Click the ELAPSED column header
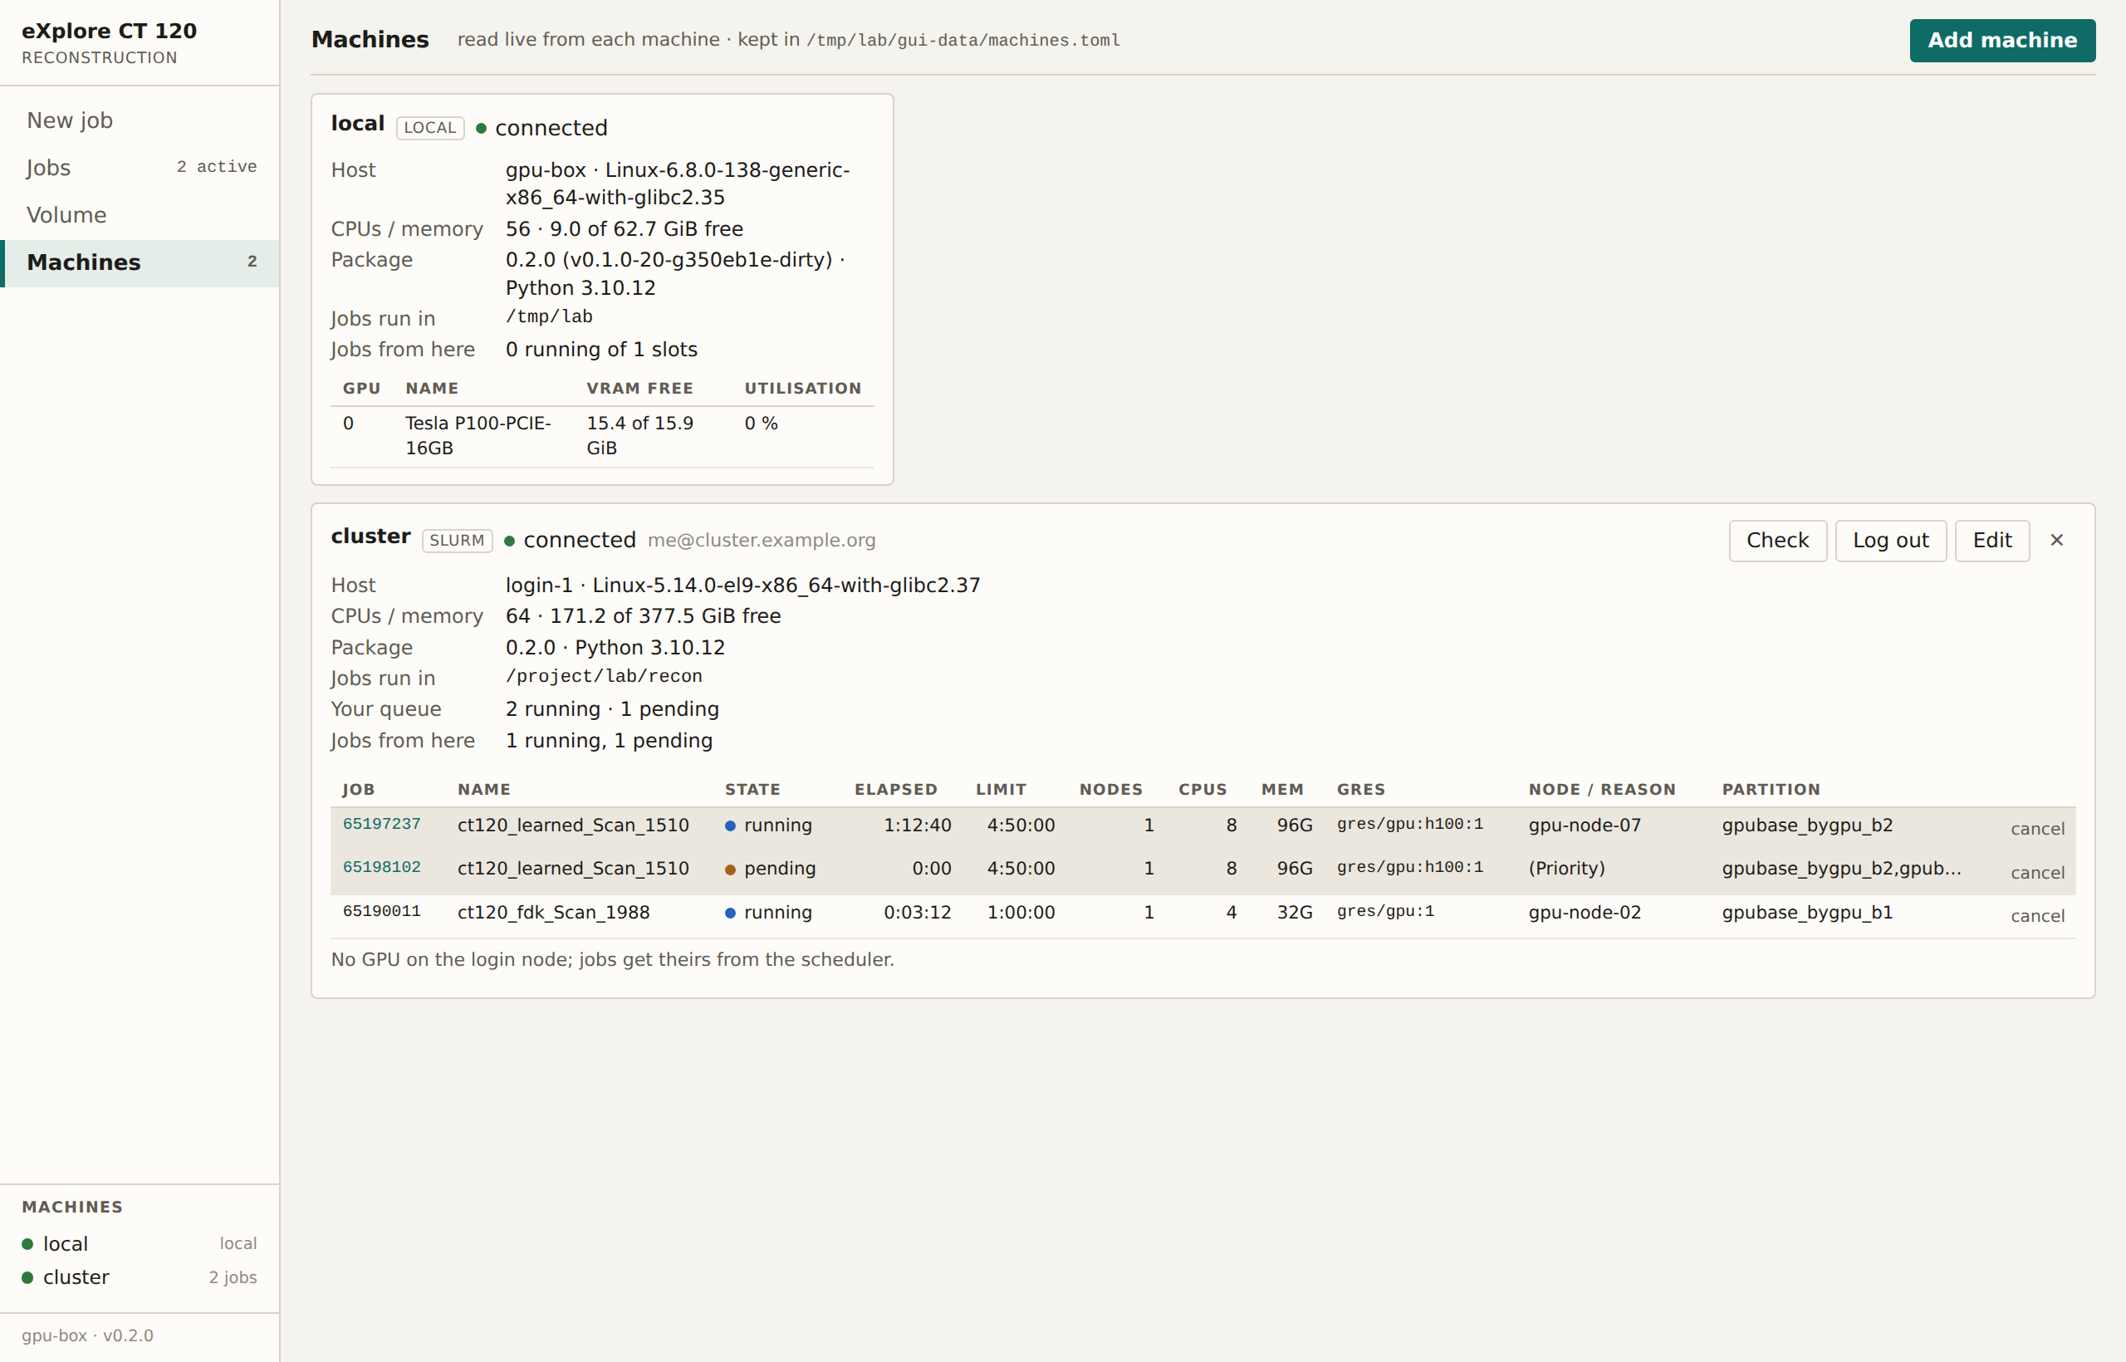2126x1362 pixels. pos(896,790)
